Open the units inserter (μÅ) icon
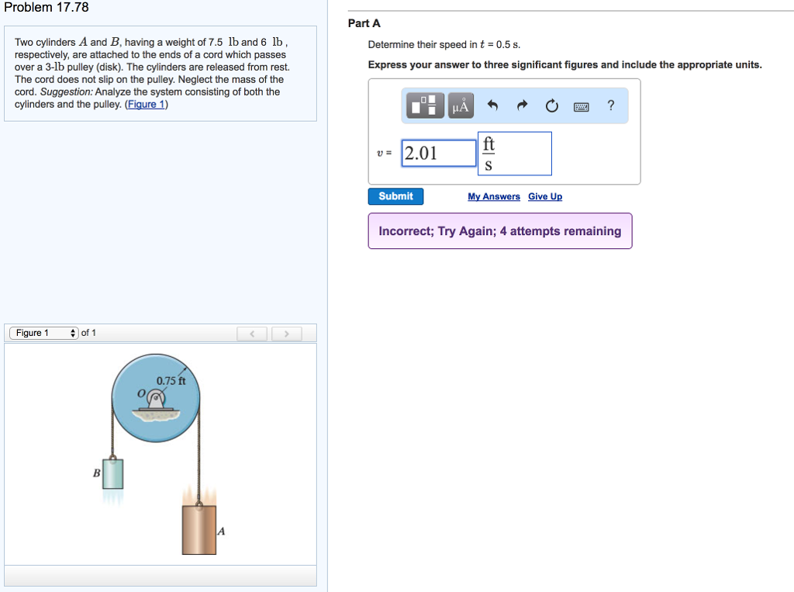This screenshot has height=592, width=794. pos(460,106)
